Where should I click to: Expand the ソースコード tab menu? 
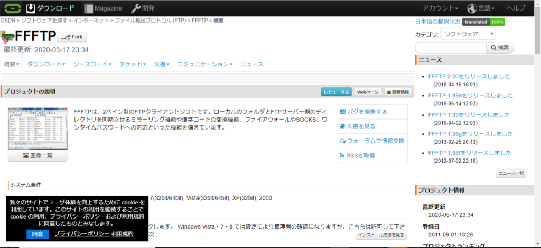tap(92, 64)
